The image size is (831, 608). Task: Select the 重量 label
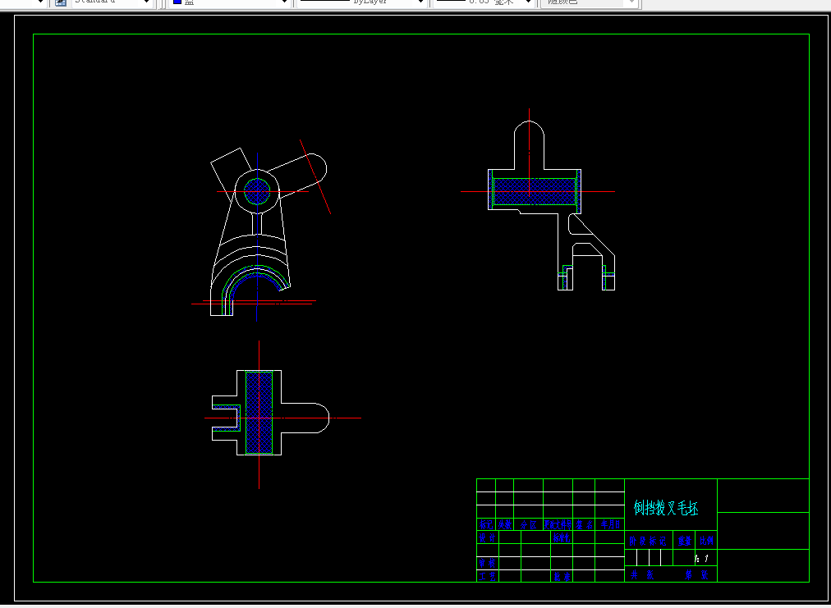685,542
